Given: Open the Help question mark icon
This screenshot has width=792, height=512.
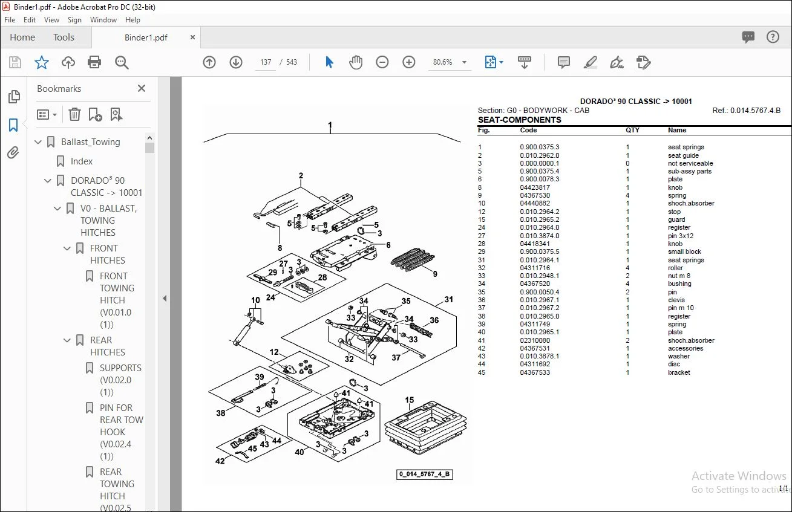Looking at the screenshot, I should 773,37.
